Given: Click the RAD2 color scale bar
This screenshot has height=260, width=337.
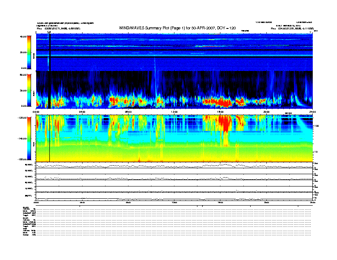Looking at the screenshot, I should coord(29,52).
